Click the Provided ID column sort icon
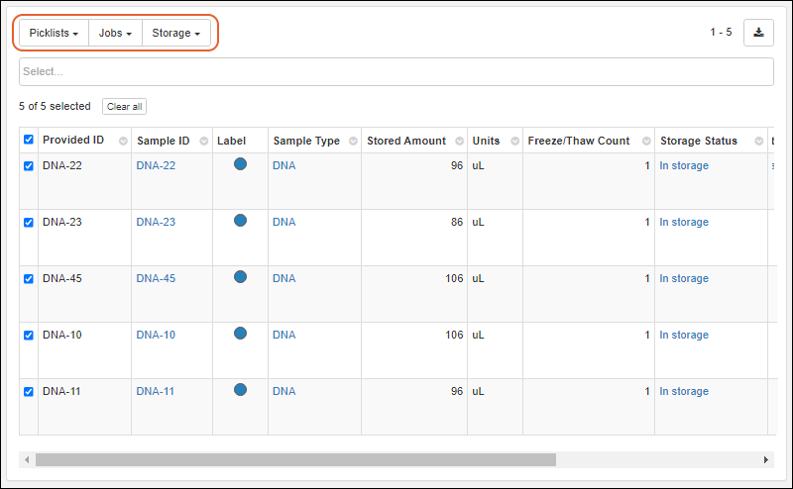The height and width of the screenshot is (489, 793). [123, 142]
